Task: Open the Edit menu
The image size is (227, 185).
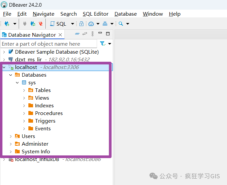Action: [22, 14]
